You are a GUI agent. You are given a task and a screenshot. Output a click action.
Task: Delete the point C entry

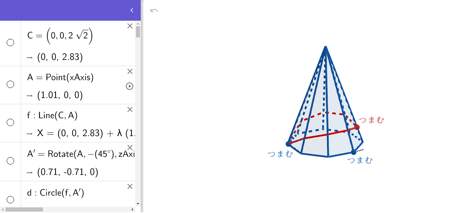(x=130, y=26)
